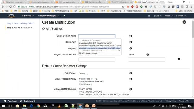Open the Support dropdown
This screenshot has height=109, width=194.
181,16
